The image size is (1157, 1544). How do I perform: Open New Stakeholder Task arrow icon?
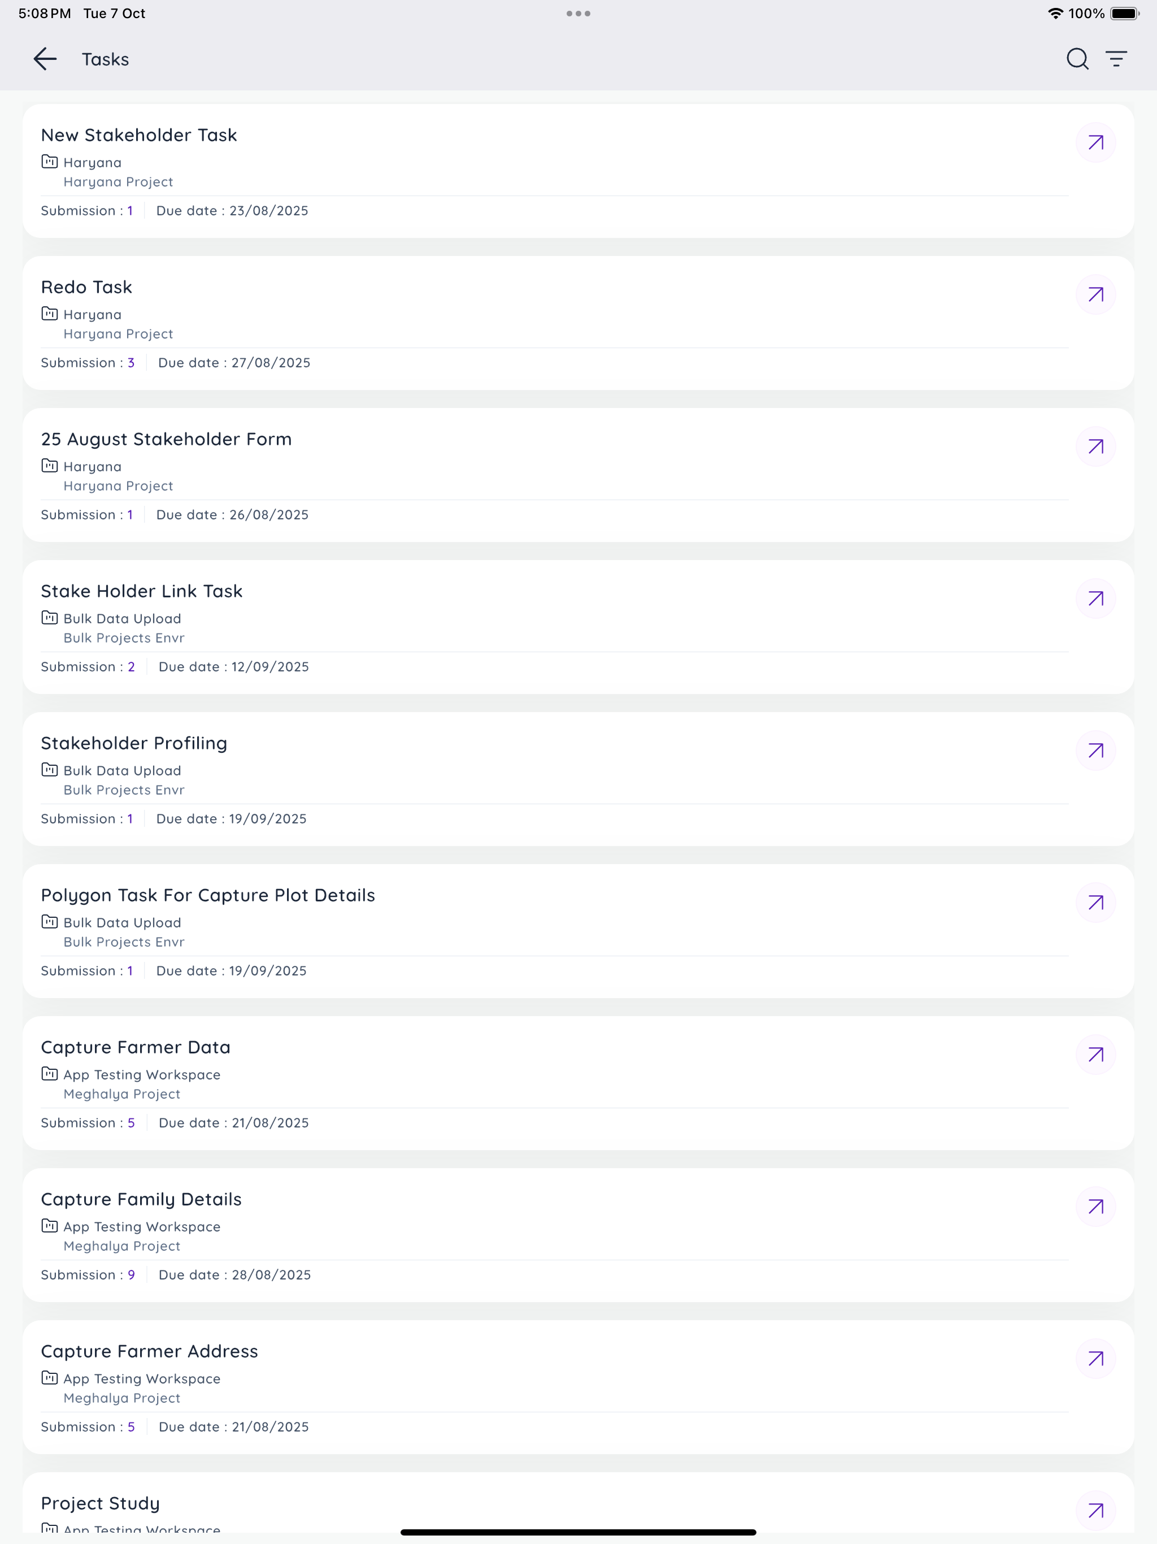point(1095,143)
